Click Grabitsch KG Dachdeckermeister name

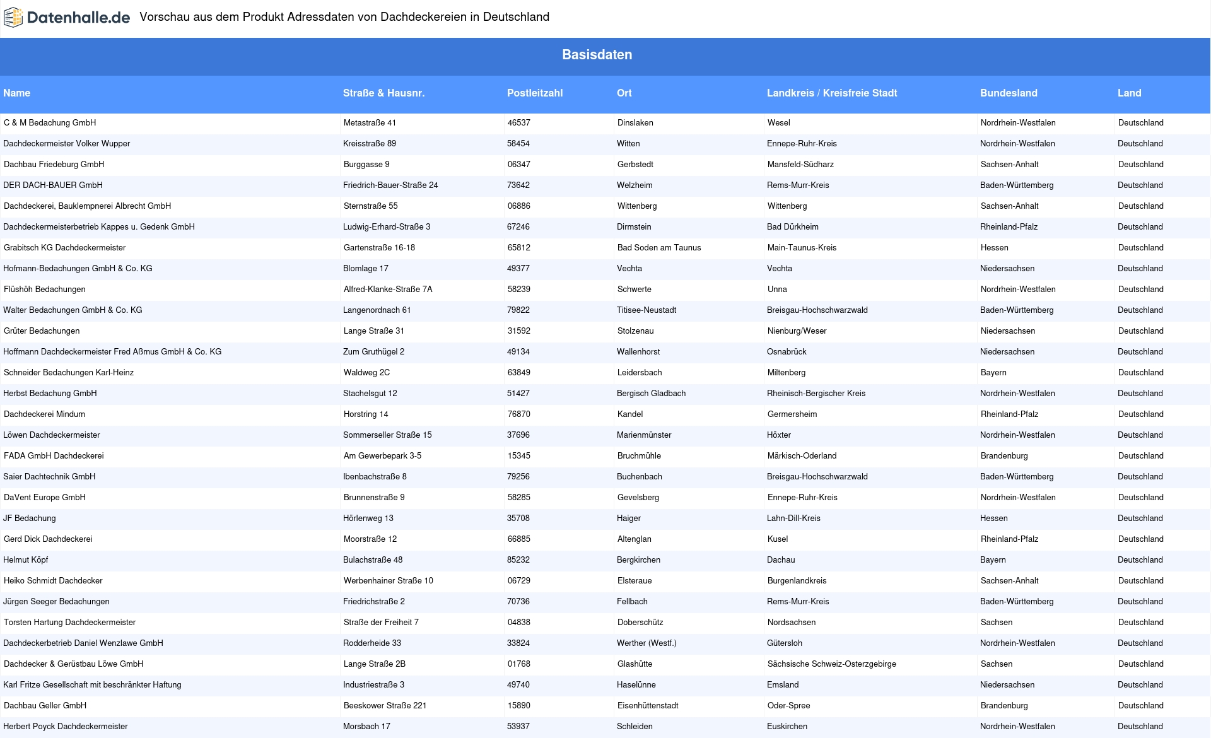(65, 248)
